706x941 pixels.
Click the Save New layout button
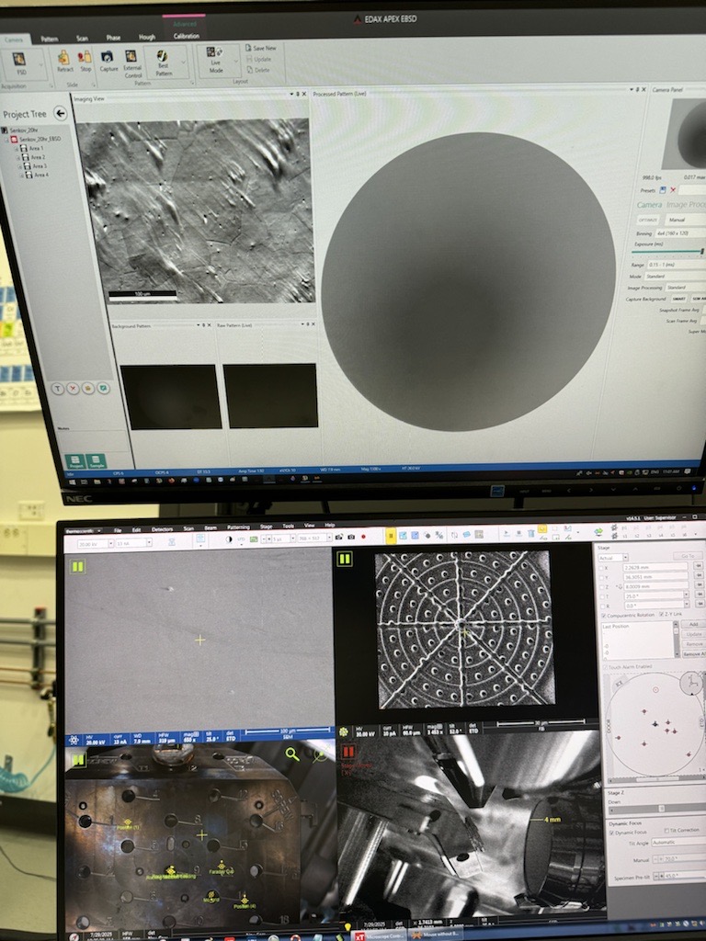259,48
